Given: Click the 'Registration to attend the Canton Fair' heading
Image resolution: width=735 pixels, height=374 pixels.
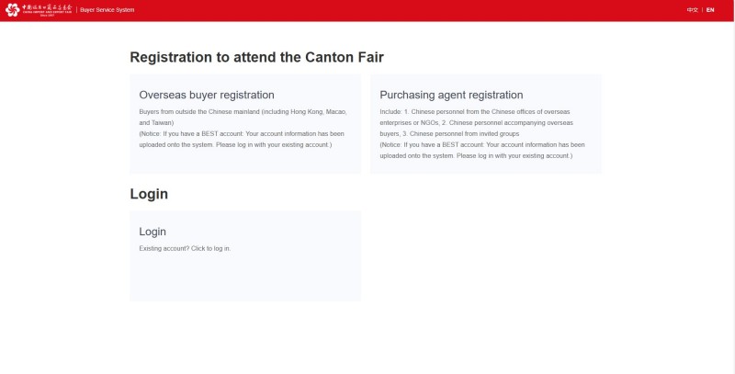Looking at the screenshot, I should (257, 57).
